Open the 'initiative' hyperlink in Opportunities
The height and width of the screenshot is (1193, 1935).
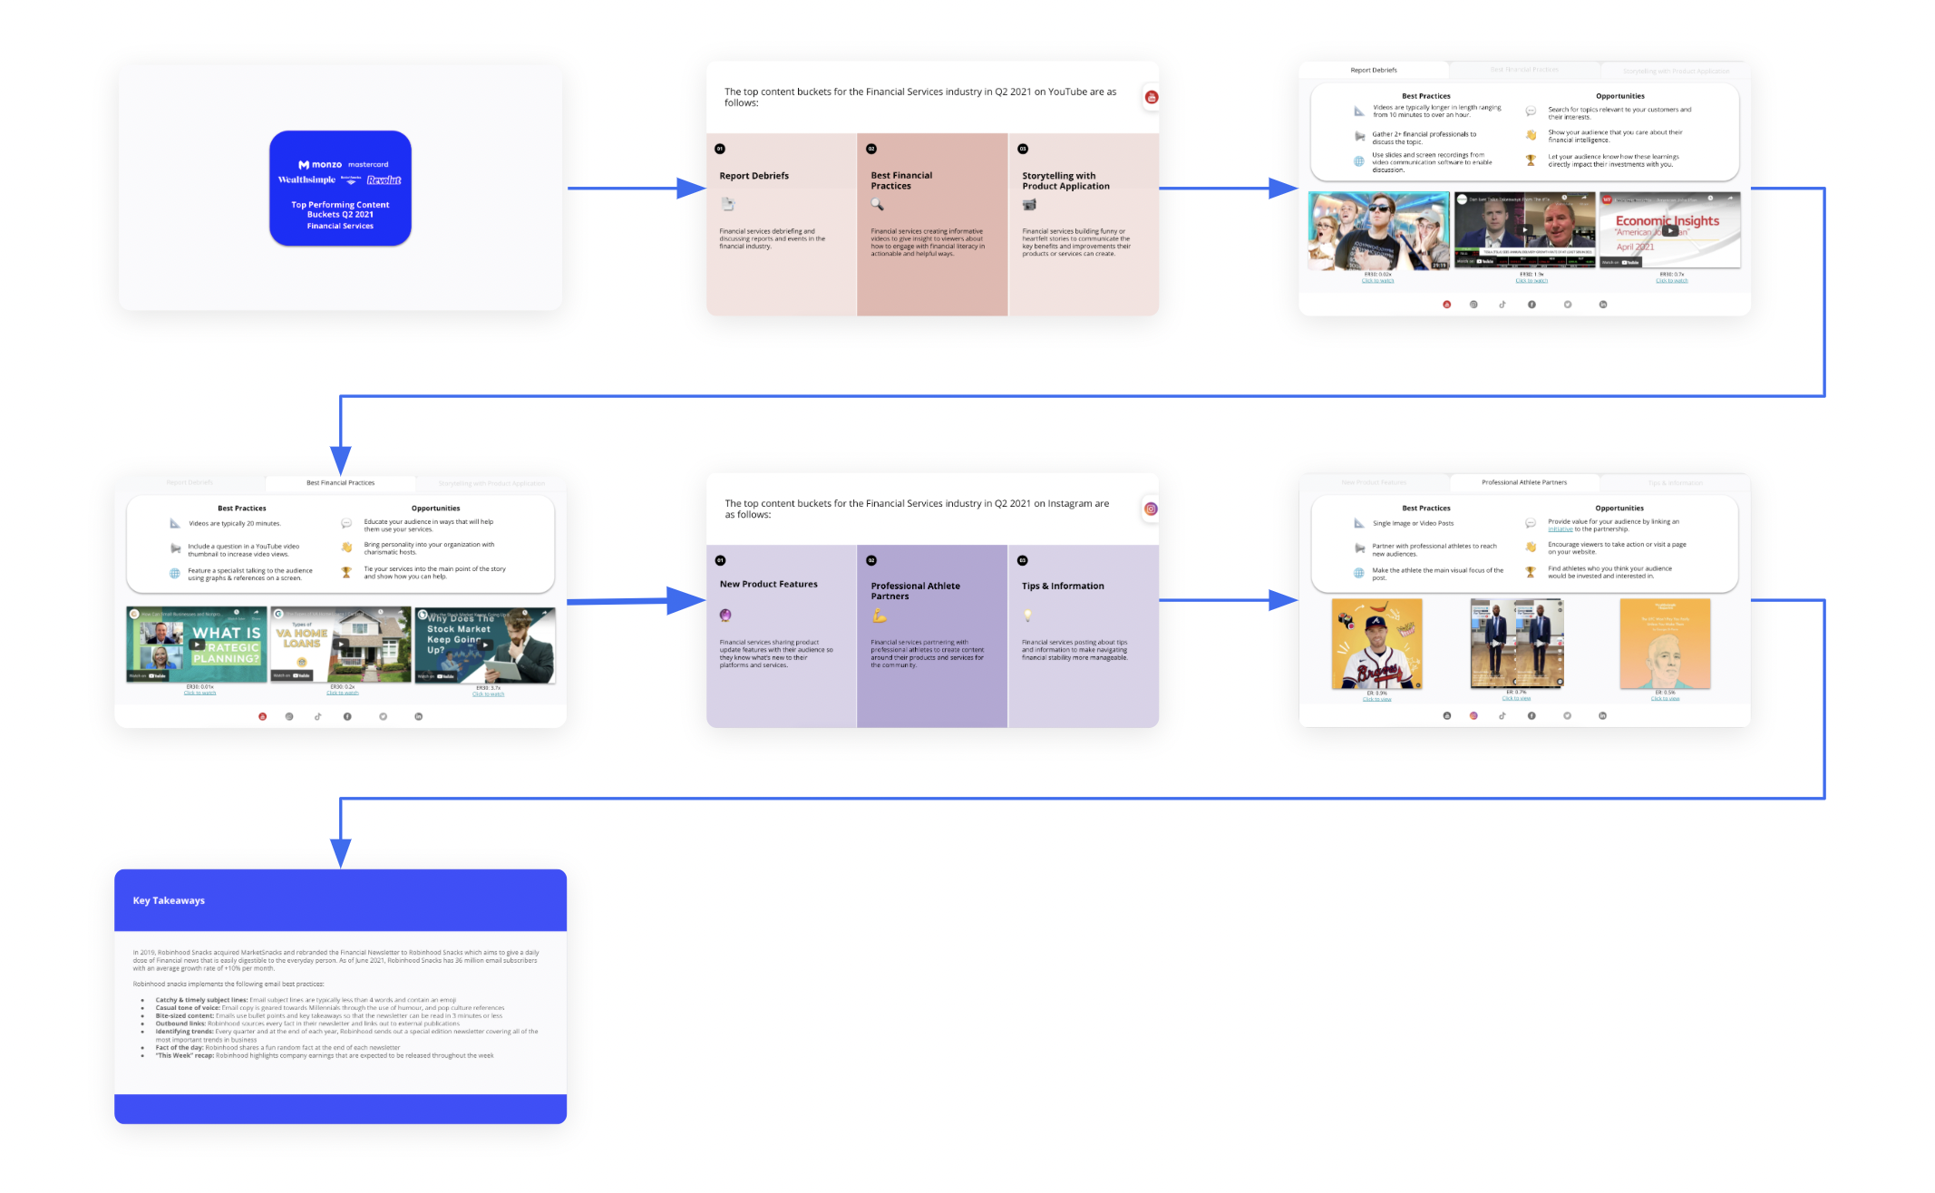(x=1560, y=529)
